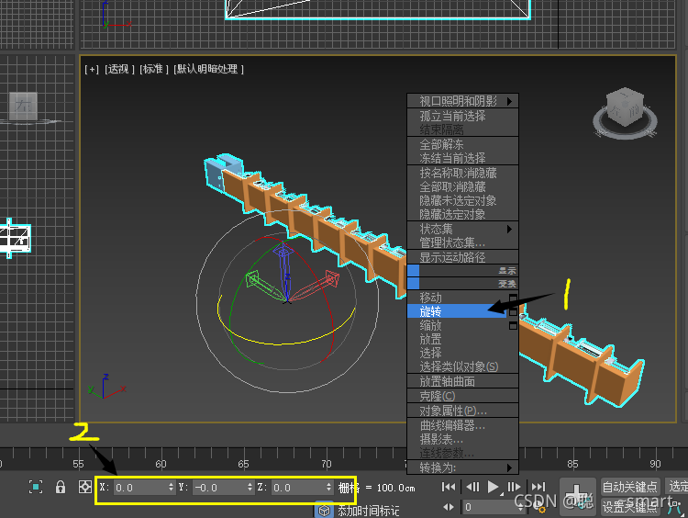Go to start frame button
Image resolution: width=688 pixels, height=518 pixels.
[449, 487]
